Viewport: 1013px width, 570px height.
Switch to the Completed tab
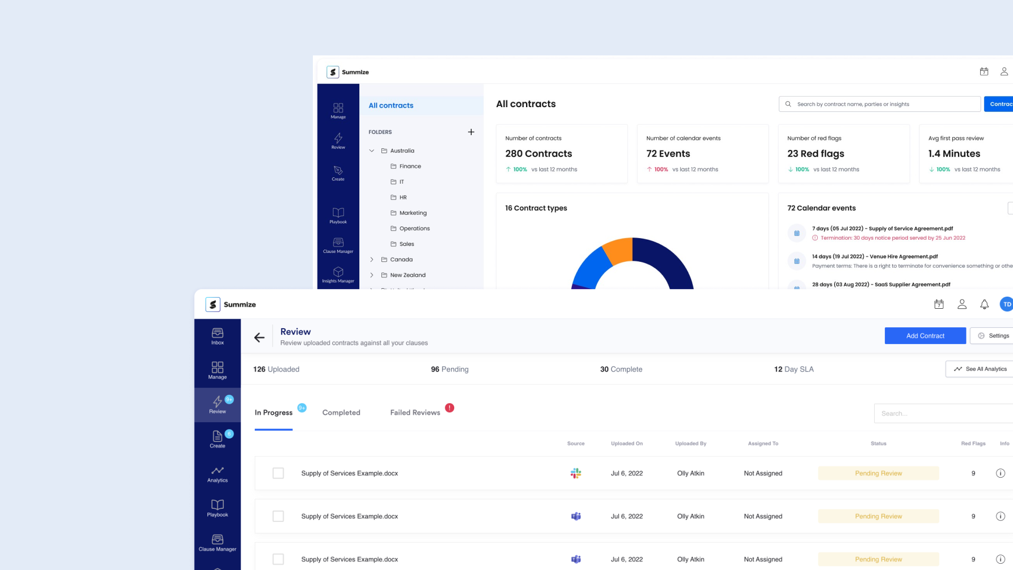[341, 413]
